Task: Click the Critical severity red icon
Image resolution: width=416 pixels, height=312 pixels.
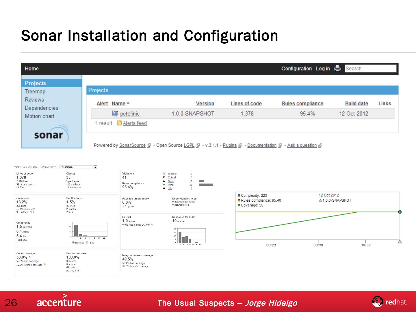Action: coord(164,177)
